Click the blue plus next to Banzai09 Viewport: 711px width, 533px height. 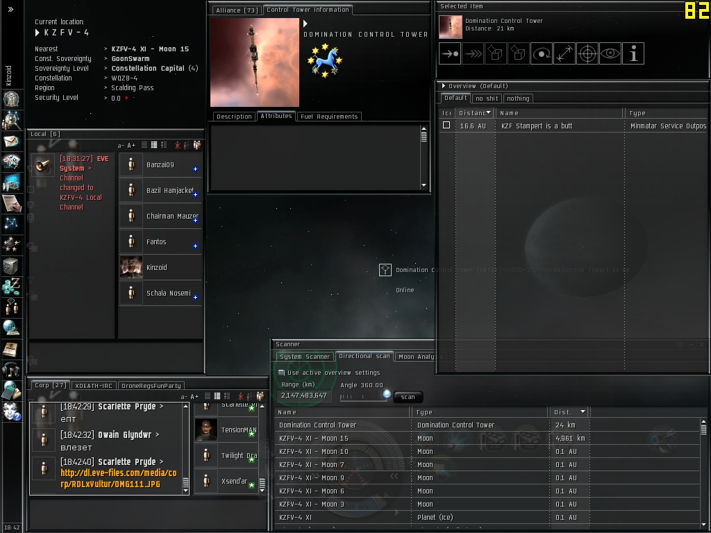point(195,169)
